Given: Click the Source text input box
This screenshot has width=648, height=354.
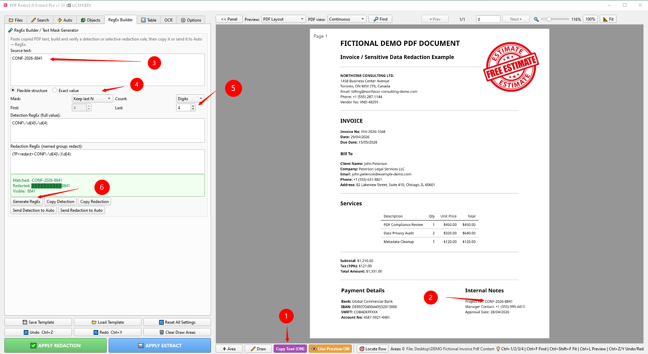Looking at the screenshot, I should click(107, 70).
